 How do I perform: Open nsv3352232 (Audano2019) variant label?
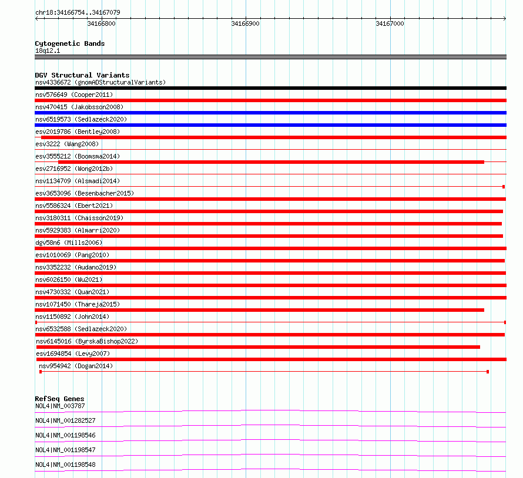click(76, 267)
